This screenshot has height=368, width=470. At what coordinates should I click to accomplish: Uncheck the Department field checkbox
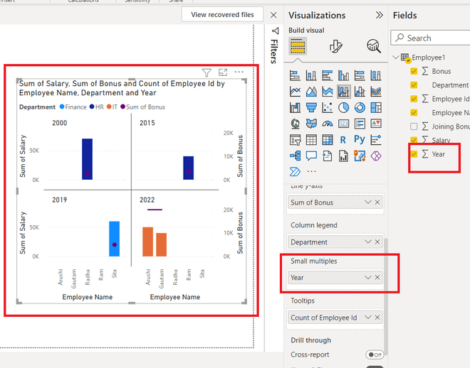tap(414, 85)
